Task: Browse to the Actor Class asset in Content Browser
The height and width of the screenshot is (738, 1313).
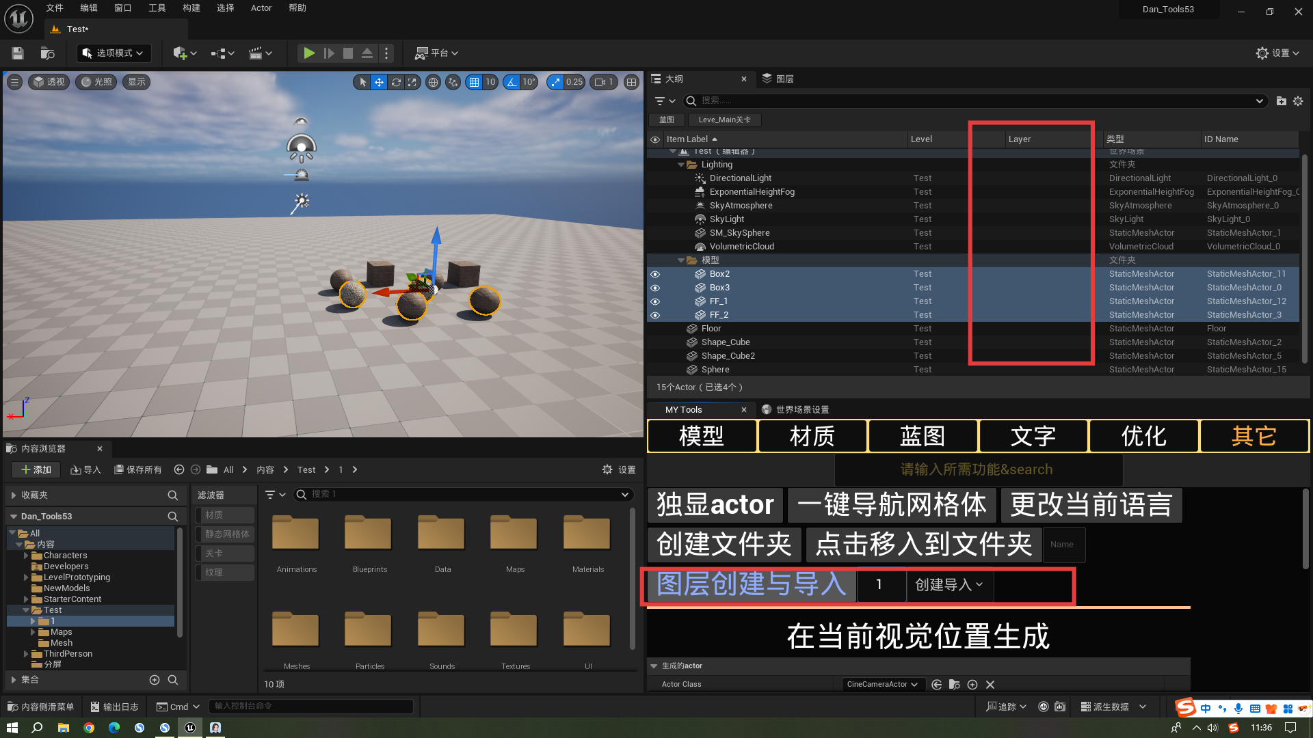Action: 955,685
